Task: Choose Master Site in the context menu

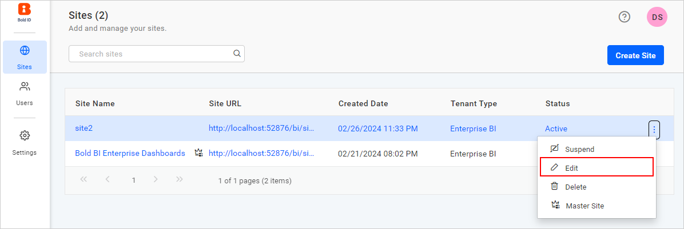Action: 584,206
